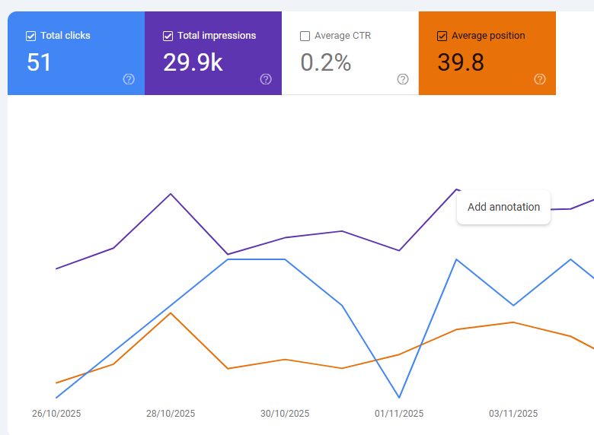Click the 01/11/2025 date axis label
This screenshot has height=435, width=594.
point(399,414)
